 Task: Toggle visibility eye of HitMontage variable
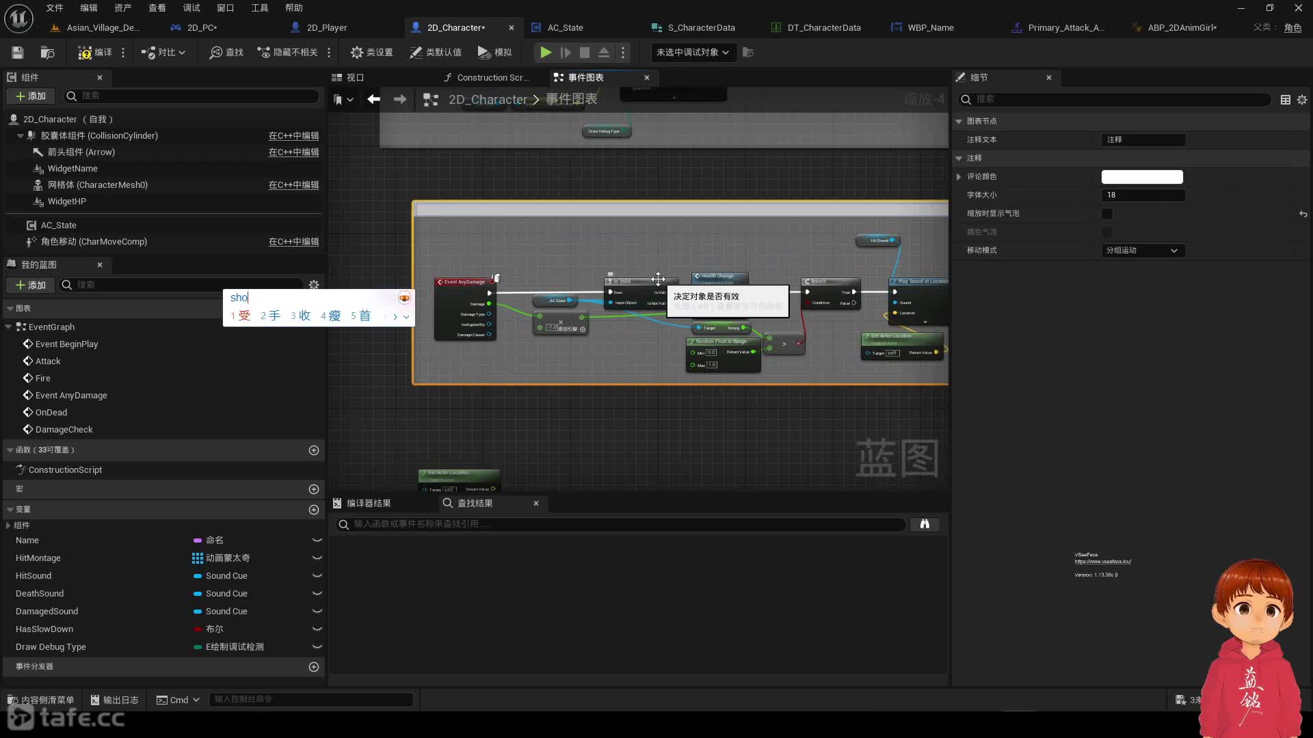[317, 558]
